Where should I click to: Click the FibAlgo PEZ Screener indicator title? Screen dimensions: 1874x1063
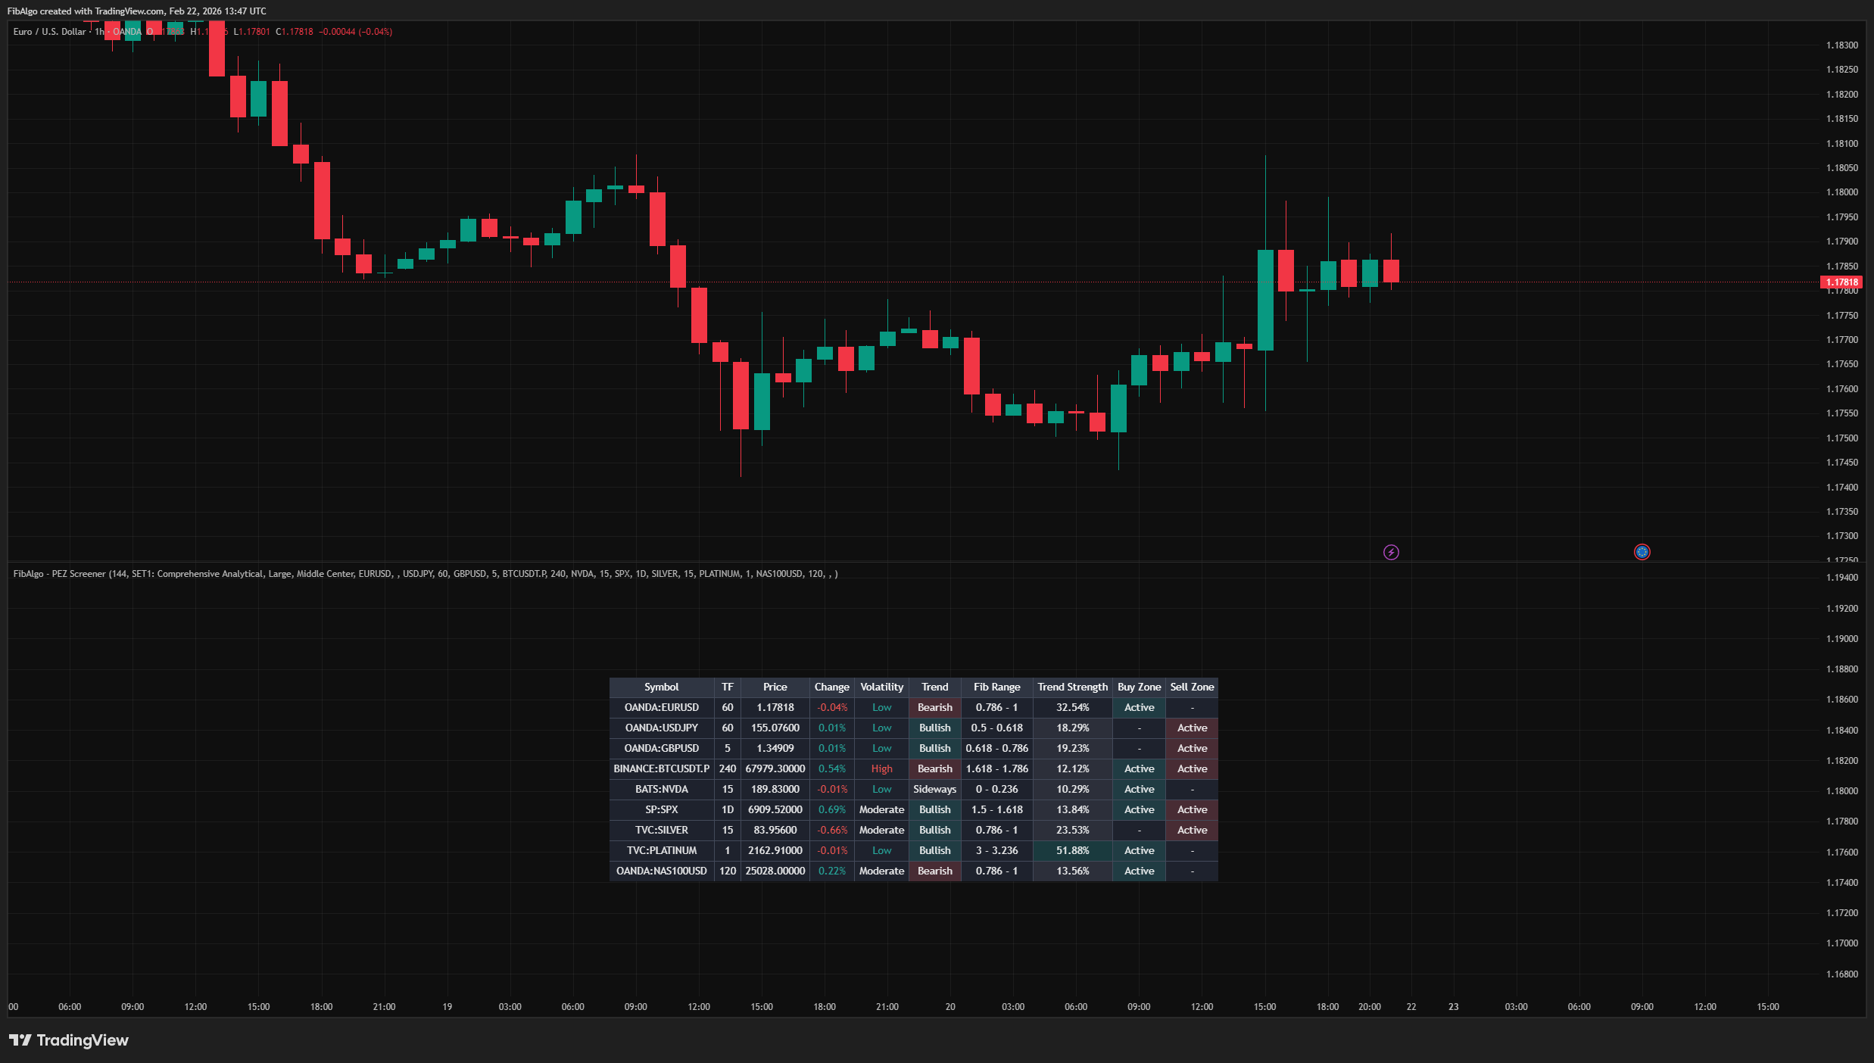(59, 573)
